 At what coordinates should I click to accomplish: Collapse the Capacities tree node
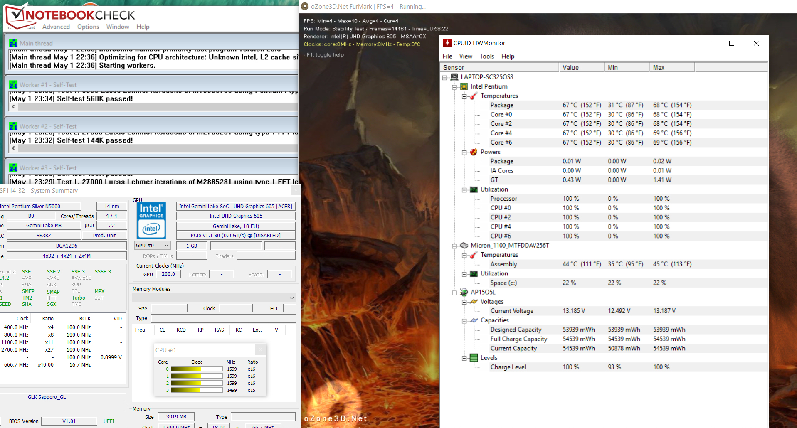pos(464,321)
